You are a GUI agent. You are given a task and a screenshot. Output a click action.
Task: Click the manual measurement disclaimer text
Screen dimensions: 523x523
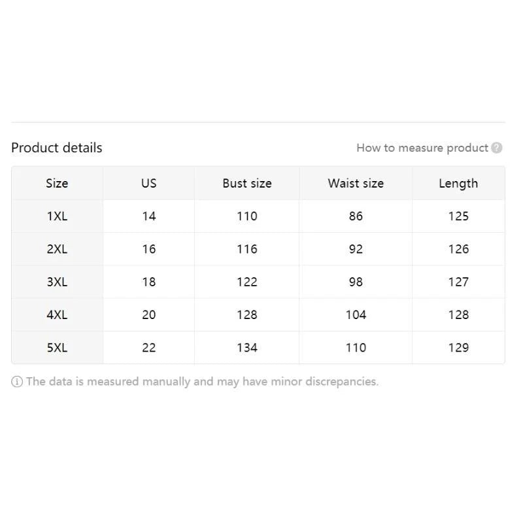(x=202, y=382)
